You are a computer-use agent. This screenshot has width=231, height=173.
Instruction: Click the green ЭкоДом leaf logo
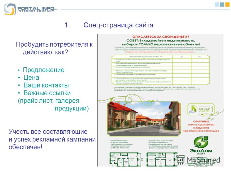[201, 142]
